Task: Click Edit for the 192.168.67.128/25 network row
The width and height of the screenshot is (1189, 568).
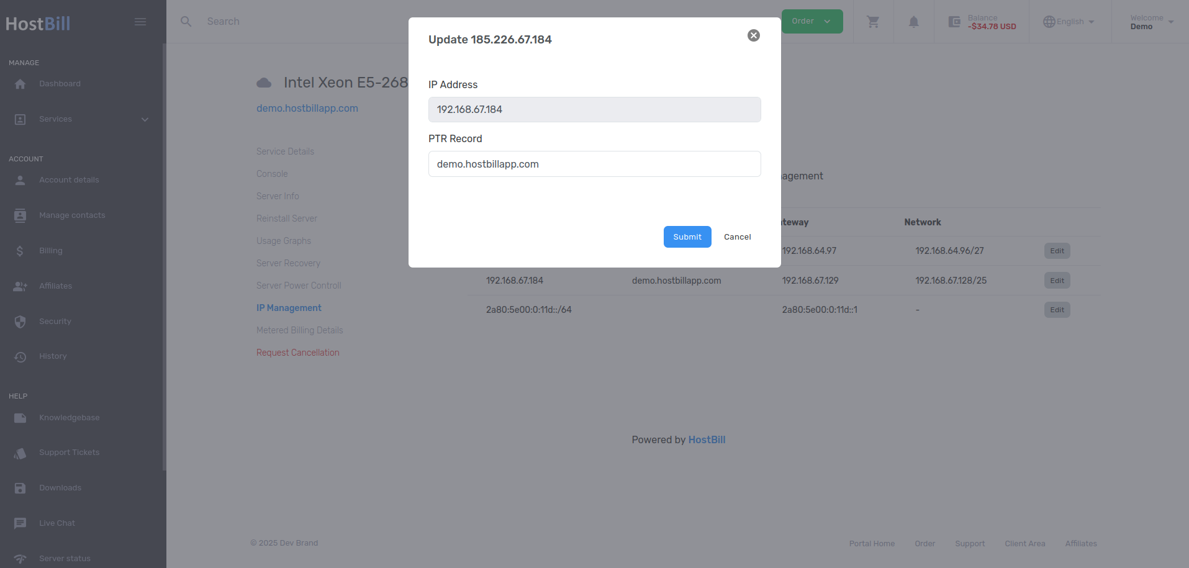Action: pos(1057,281)
